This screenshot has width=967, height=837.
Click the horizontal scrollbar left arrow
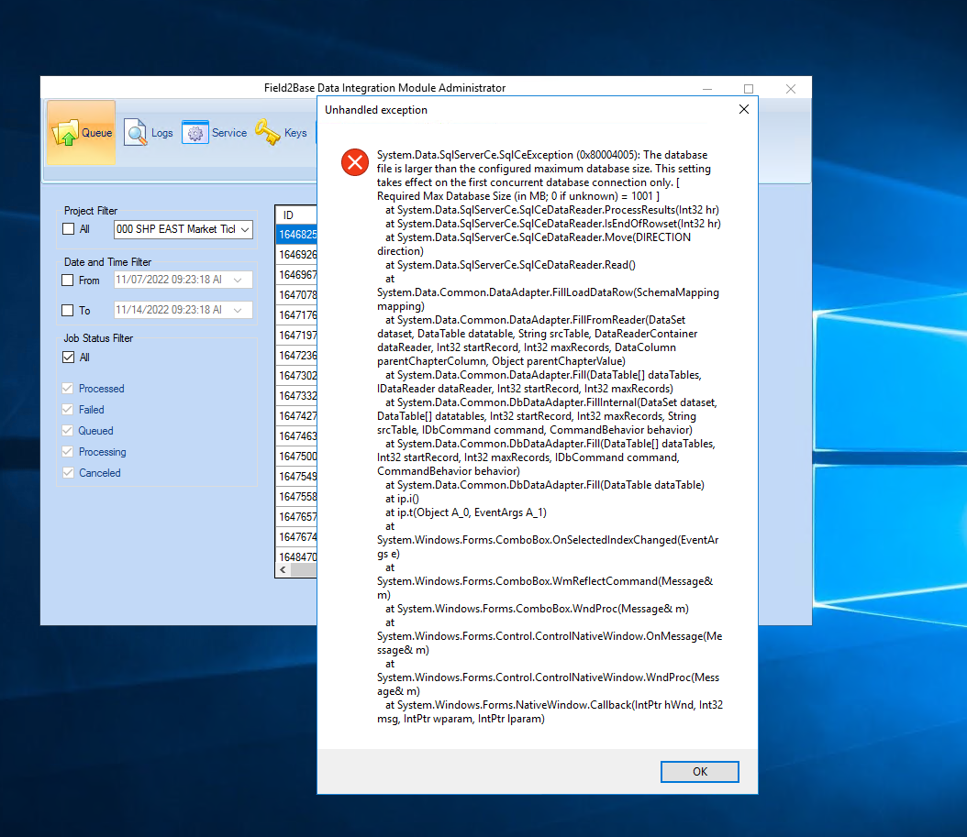point(283,570)
